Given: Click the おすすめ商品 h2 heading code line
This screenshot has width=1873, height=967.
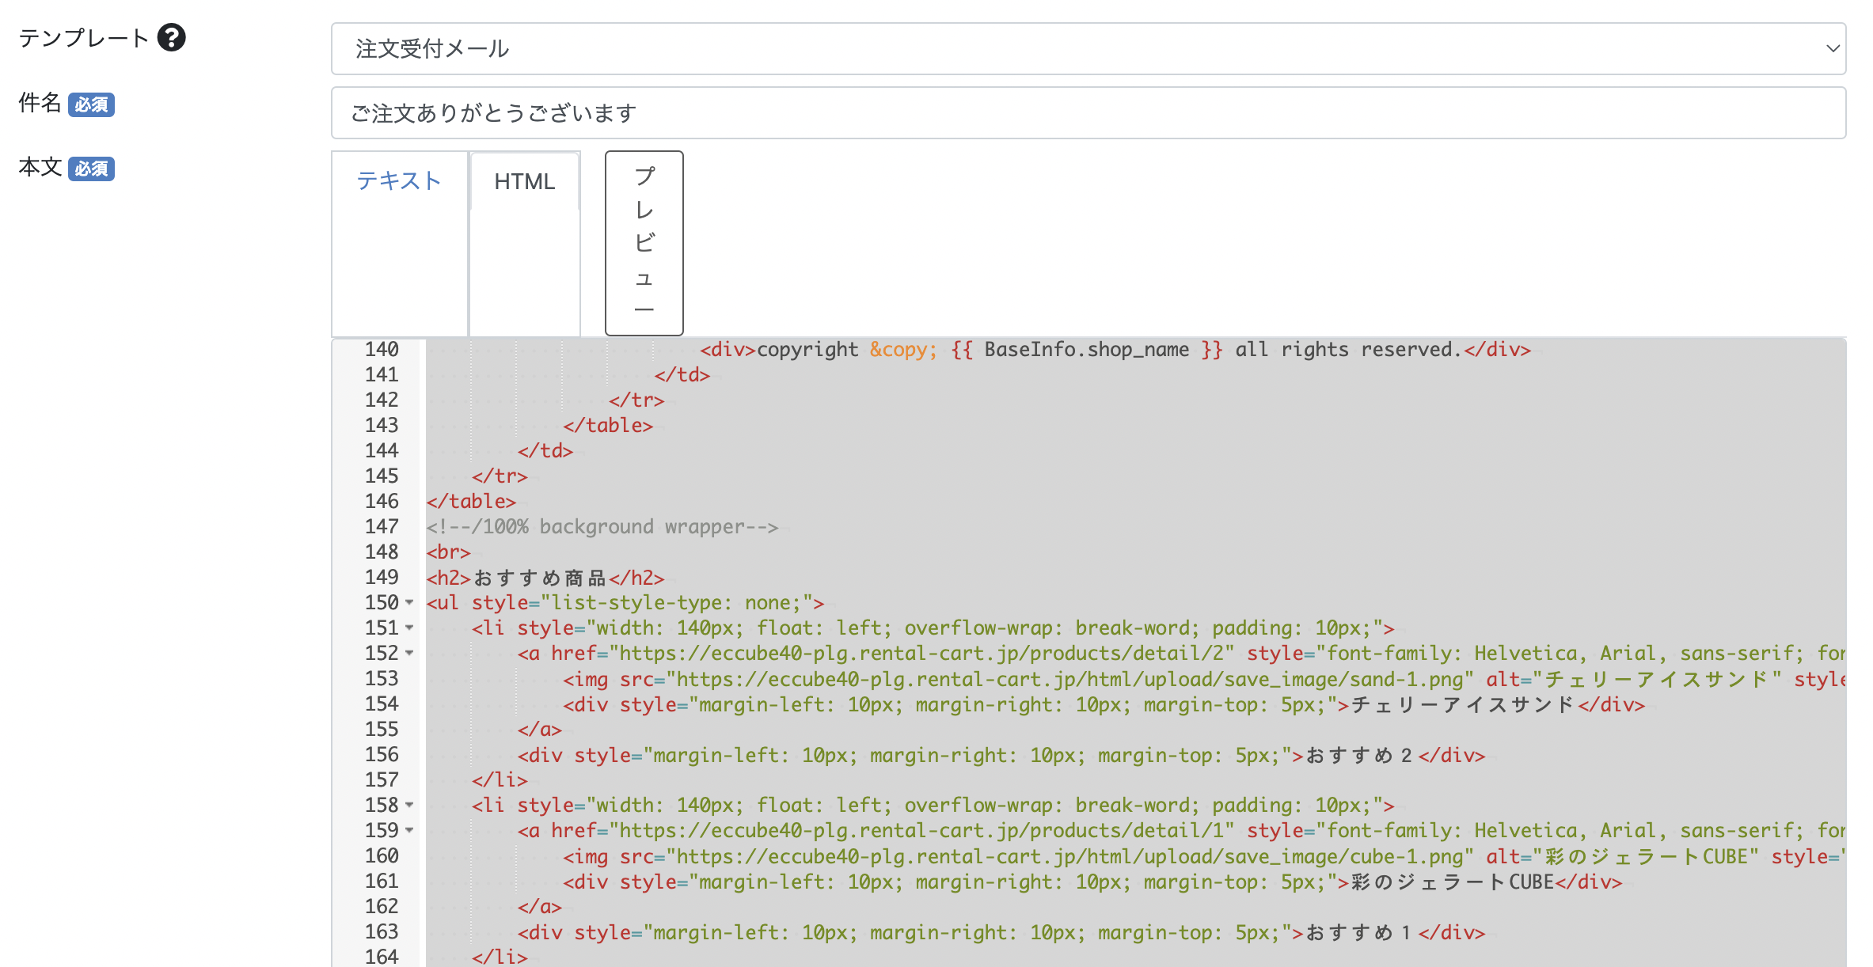Looking at the screenshot, I should (545, 578).
